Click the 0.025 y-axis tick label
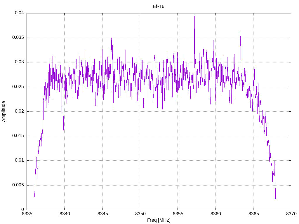This screenshot has height=224, width=299. (x=18, y=87)
